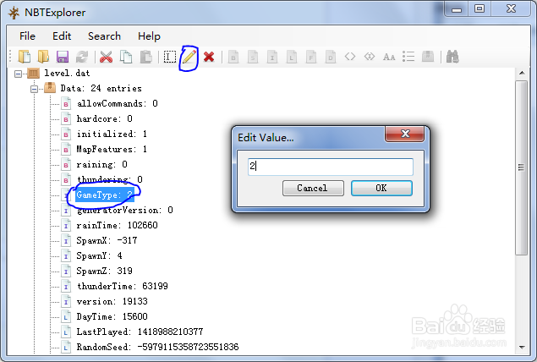
Task: Select the SpawnY: 4 entry
Action: tap(99, 255)
